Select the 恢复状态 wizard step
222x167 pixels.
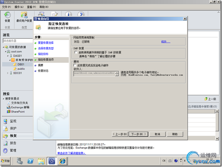(x=43, y=71)
